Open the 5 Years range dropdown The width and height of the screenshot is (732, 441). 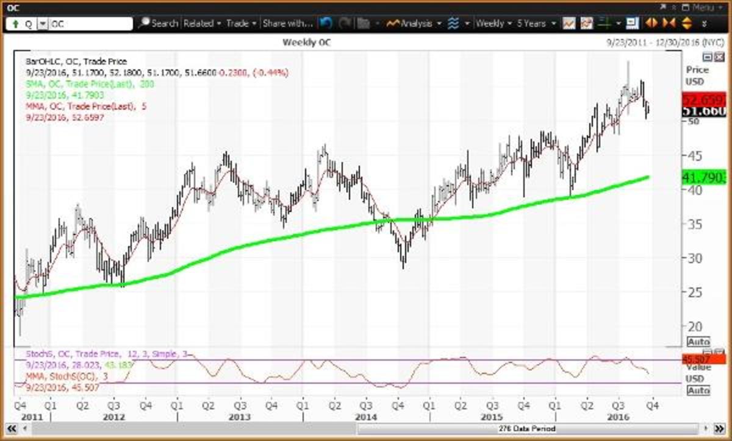(536, 24)
